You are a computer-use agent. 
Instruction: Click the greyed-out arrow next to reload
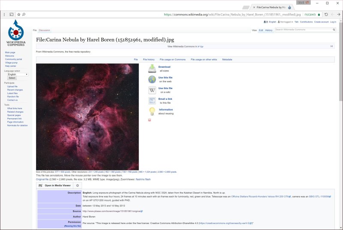[x=333, y=15]
